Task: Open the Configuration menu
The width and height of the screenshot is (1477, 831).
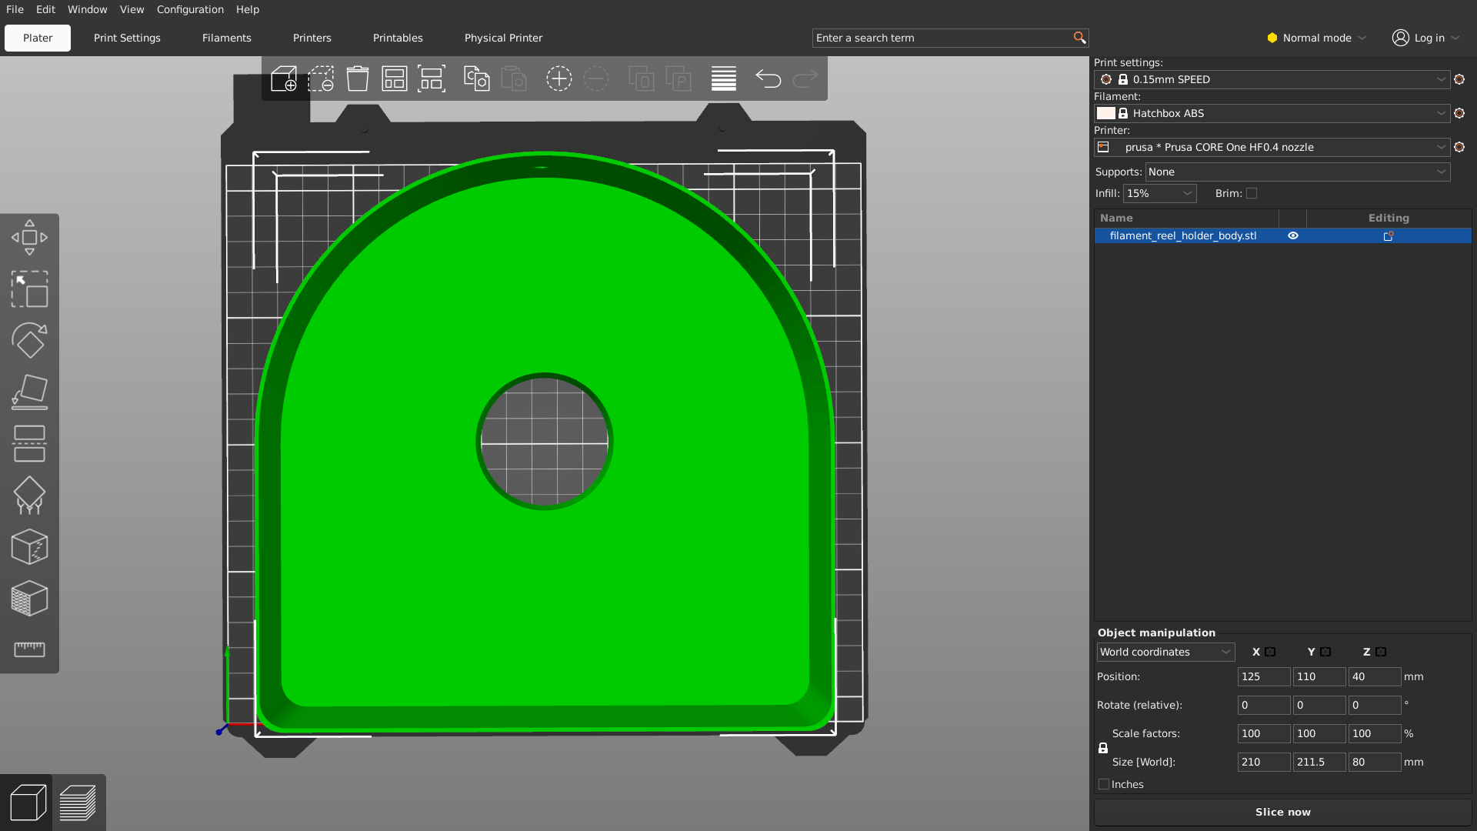Action: pyautogui.click(x=190, y=9)
